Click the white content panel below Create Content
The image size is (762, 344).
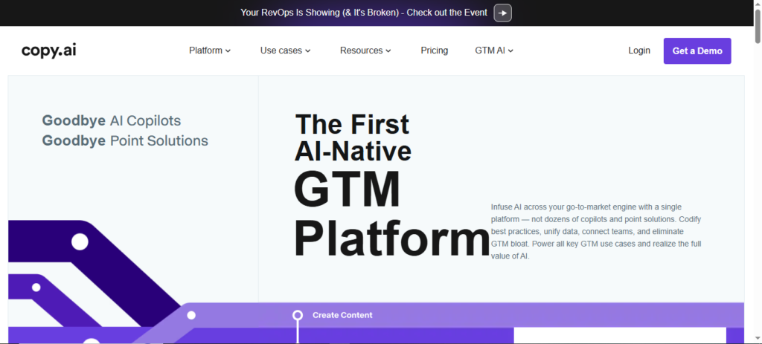pos(619,336)
